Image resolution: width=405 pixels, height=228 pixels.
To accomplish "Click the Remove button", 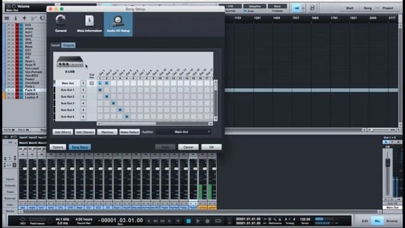I will [x=107, y=132].
